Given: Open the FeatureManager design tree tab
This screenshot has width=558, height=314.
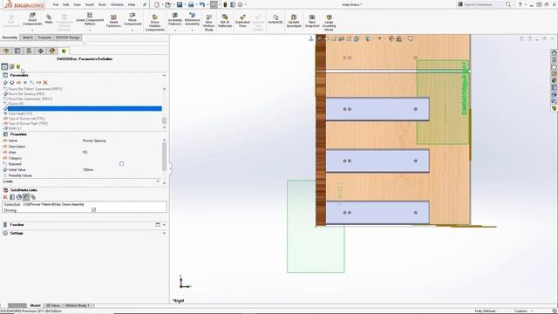Looking at the screenshot, I should pyautogui.click(x=6, y=51).
